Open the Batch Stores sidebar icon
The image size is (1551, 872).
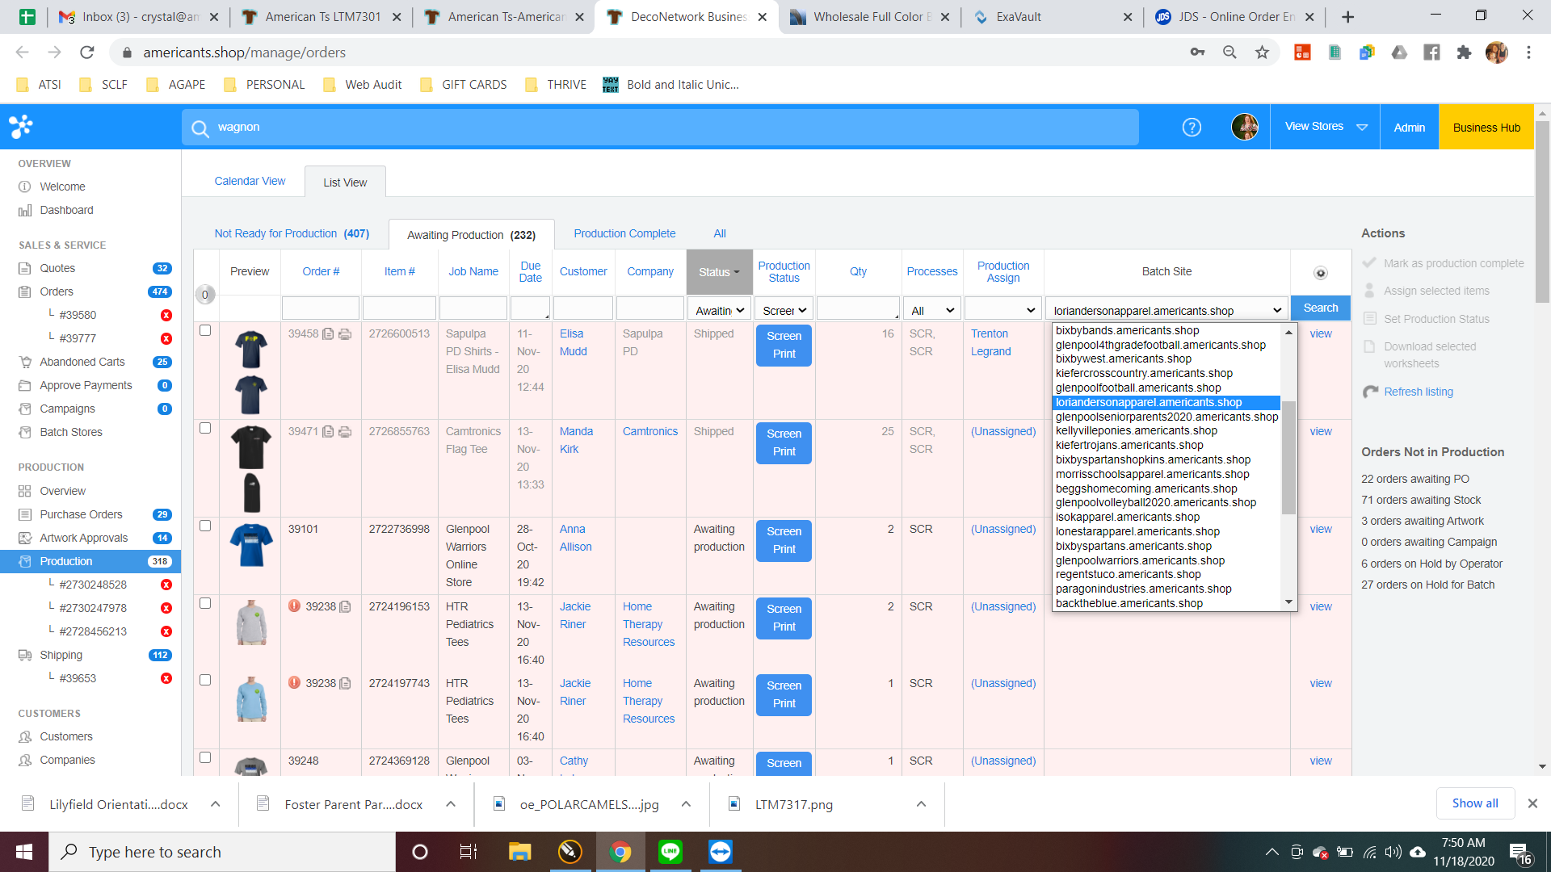[25, 432]
